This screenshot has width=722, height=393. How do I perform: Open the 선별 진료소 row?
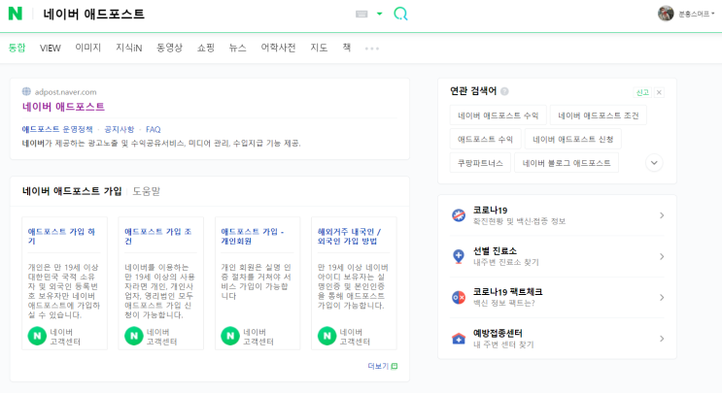pos(557,256)
